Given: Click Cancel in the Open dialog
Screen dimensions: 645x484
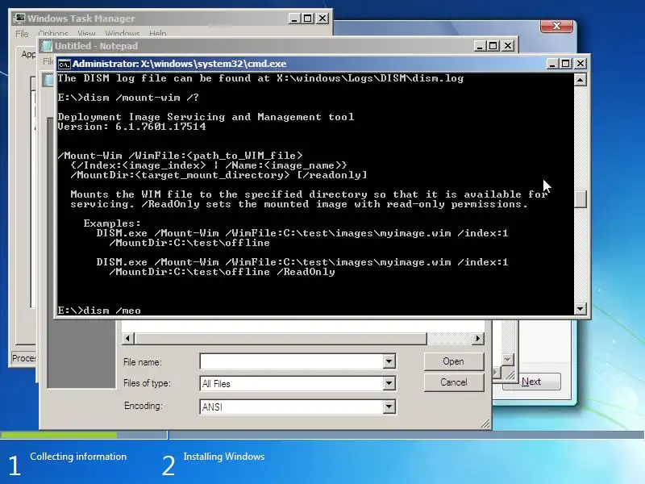Looking at the screenshot, I should pos(454,382).
